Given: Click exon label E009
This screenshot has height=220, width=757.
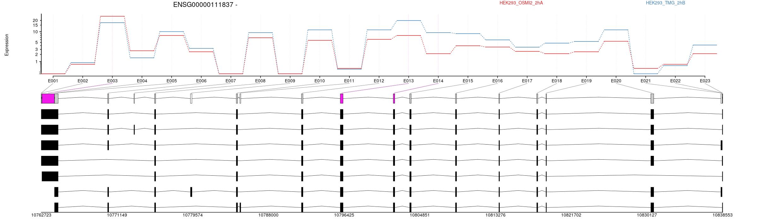Looking at the screenshot, I should tap(290, 81).
